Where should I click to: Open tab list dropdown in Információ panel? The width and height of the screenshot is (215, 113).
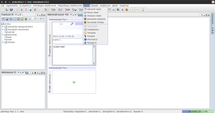click(x=35, y=73)
